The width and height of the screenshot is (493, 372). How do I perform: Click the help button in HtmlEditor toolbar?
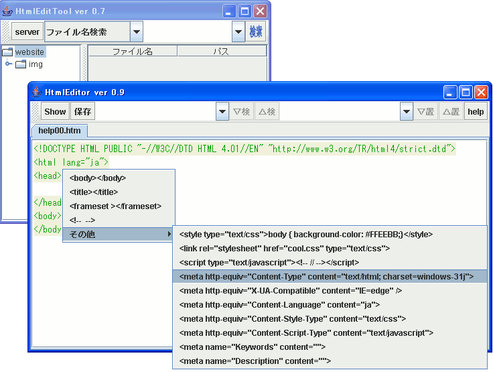click(x=476, y=112)
